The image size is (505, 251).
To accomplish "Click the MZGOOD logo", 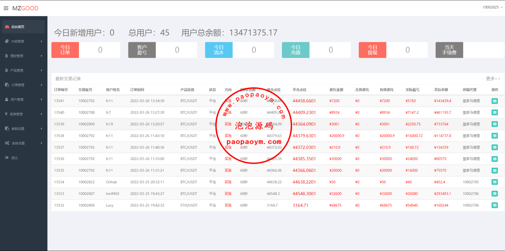I will [25, 8].
